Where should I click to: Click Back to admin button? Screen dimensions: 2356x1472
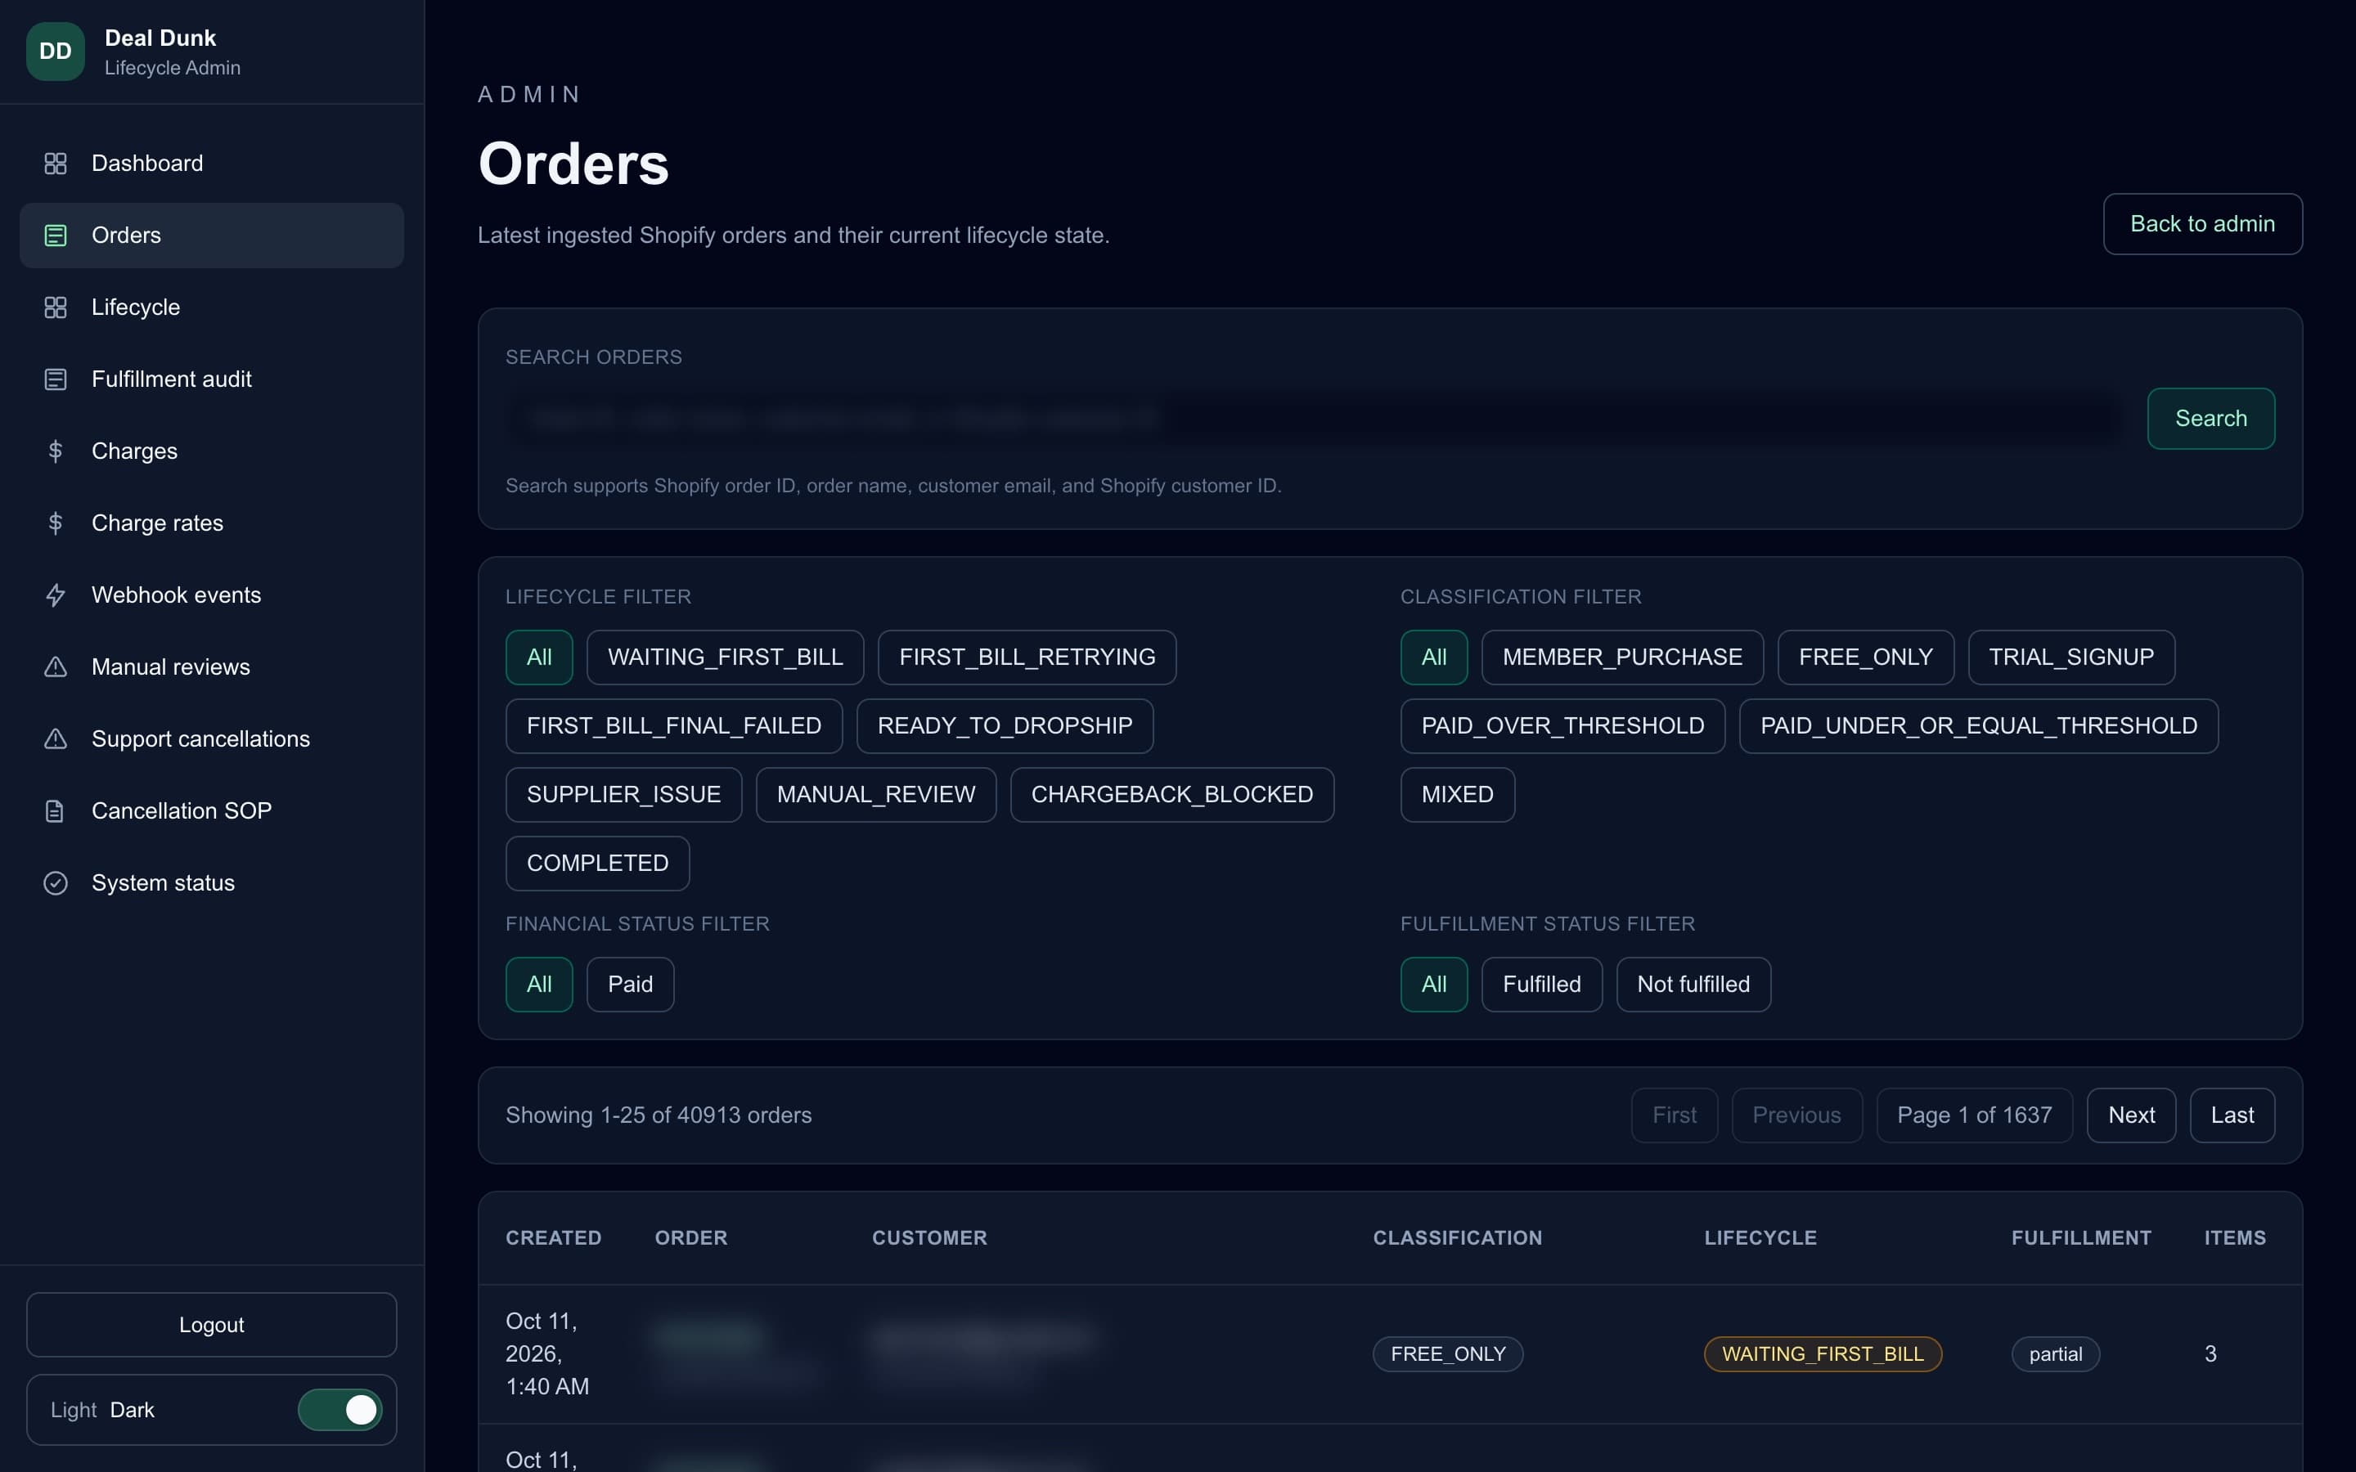(x=2202, y=224)
